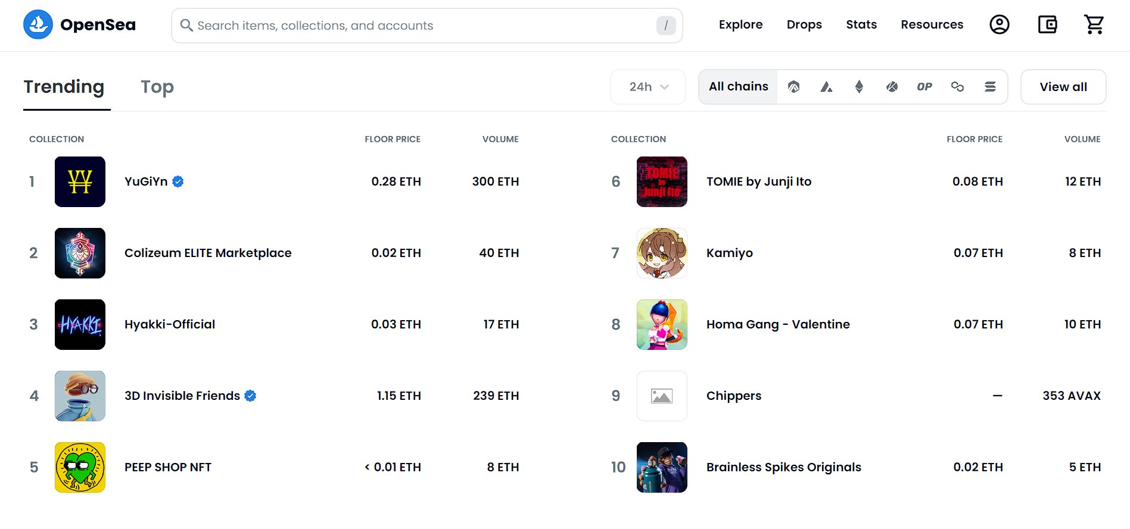
Task: Open the Resources menu
Action: (x=932, y=24)
